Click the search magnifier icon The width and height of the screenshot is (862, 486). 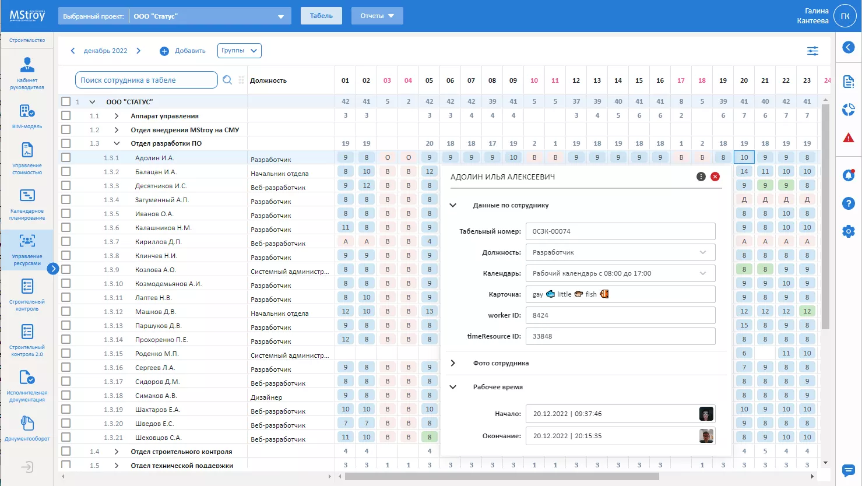pos(227,80)
